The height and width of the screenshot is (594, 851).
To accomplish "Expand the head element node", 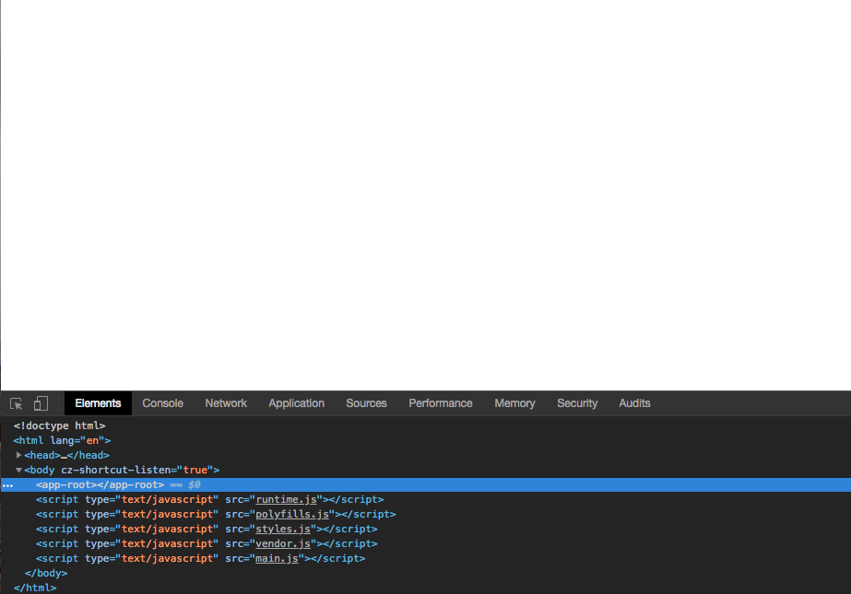I will point(18,455).
